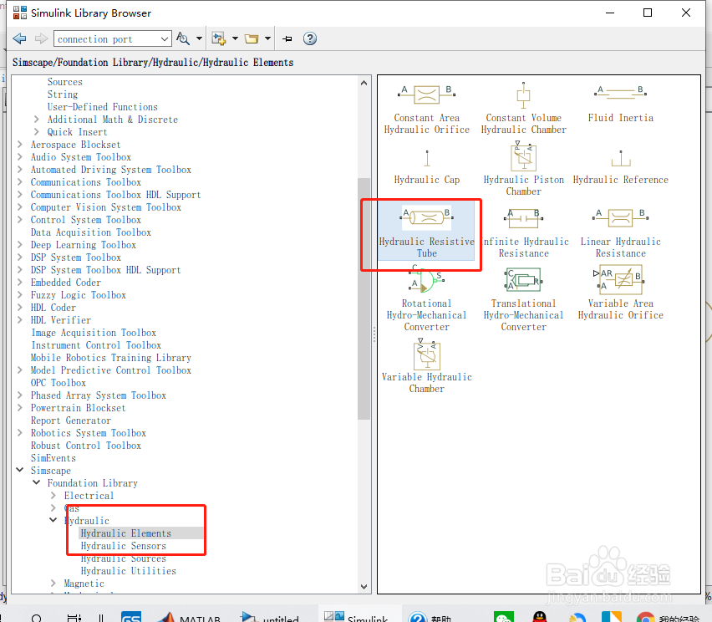Viewport: 712px width, 622px height.
Task: Expand the Magnetic library node
Action: 53,583
